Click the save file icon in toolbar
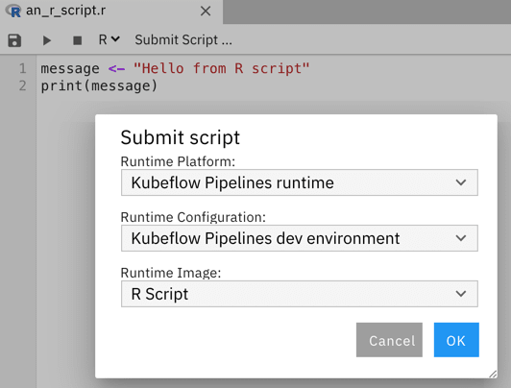The width and height of the screenshot is (511, 388). 14,40
